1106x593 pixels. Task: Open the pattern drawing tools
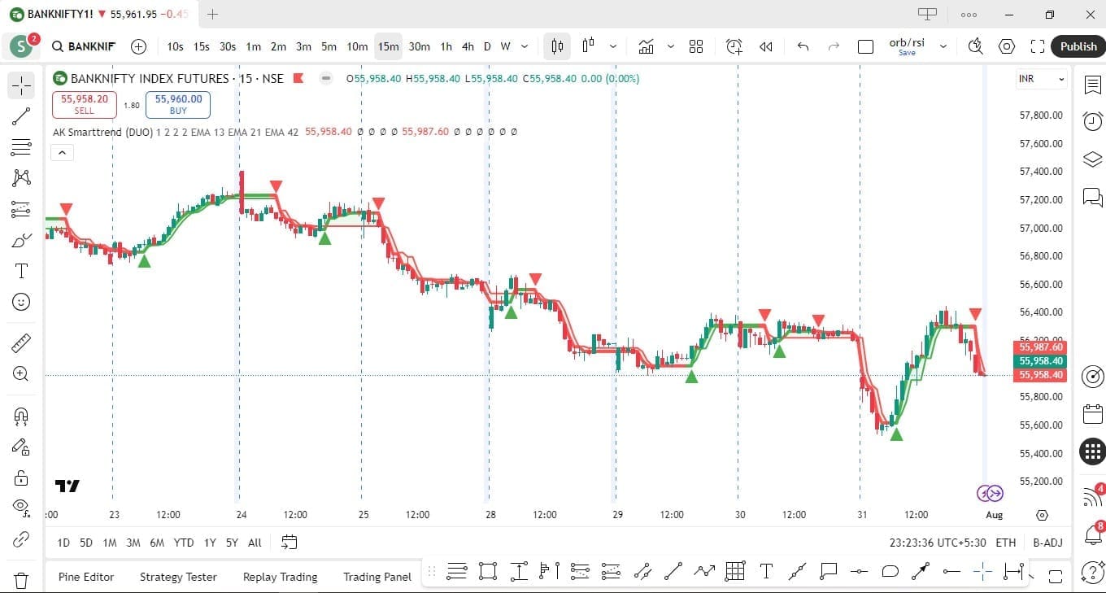click(21, 178)
